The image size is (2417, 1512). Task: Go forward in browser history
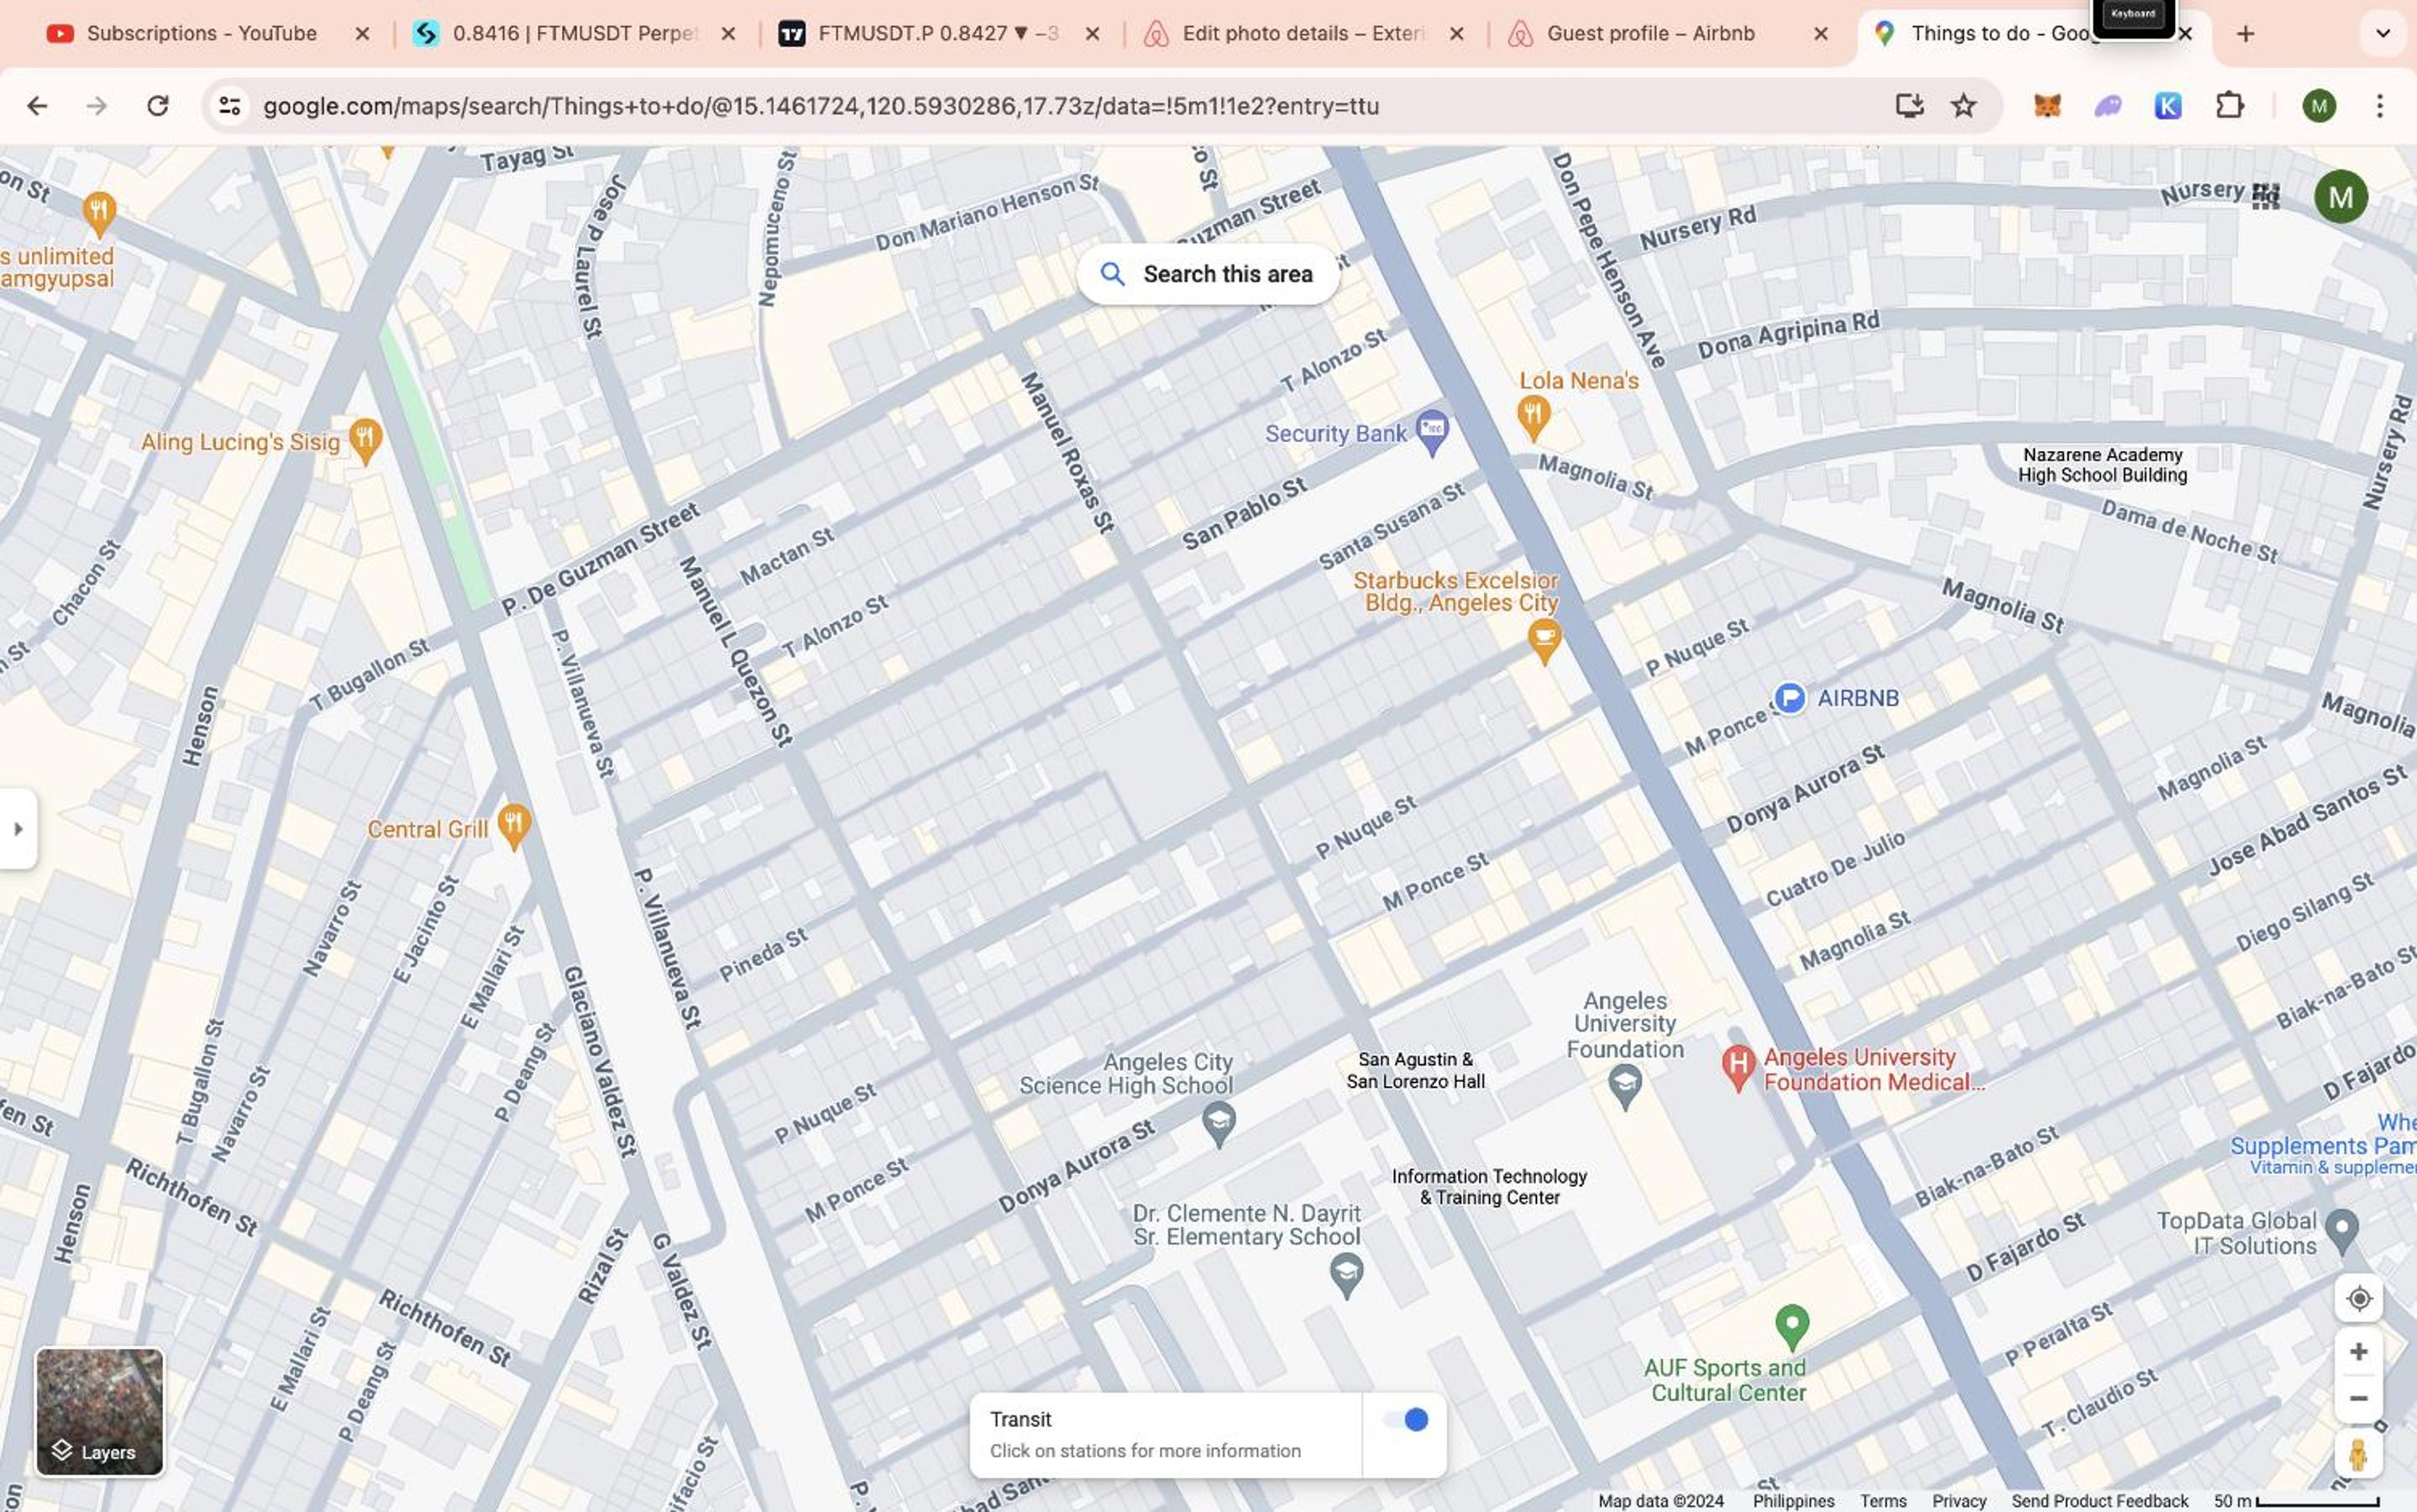(96, 106)
